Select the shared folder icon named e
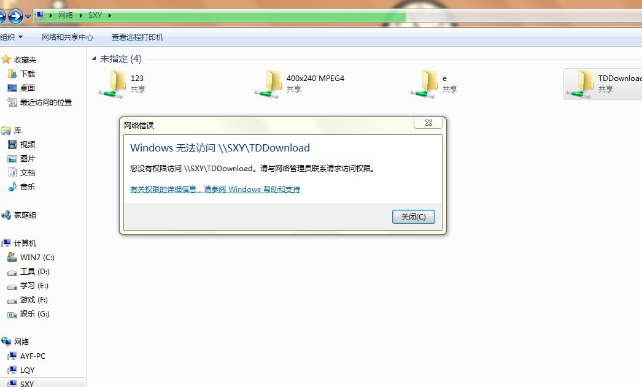Viewport: 642px width, 387px height. (424, 84)
